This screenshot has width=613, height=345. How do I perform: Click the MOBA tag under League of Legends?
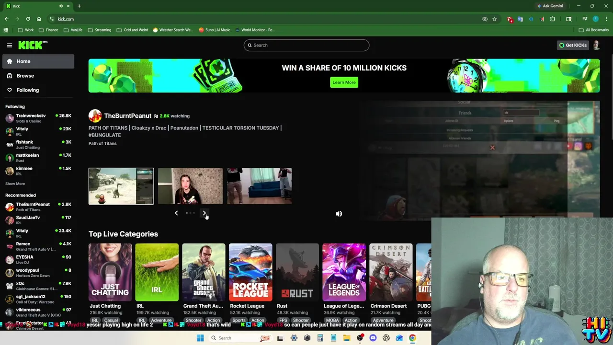[x=332, y=320]
